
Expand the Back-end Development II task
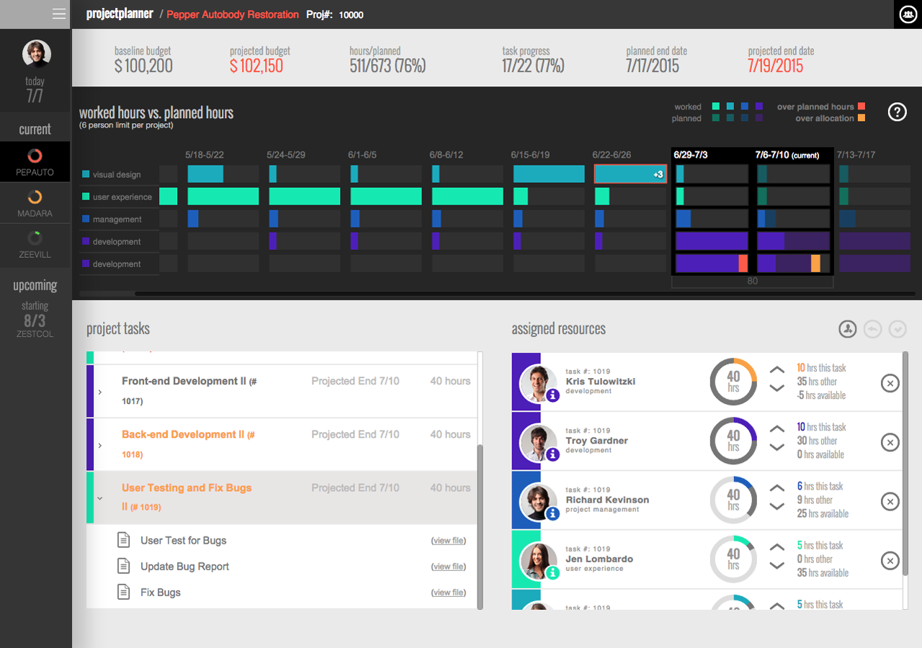coord(100,445)
